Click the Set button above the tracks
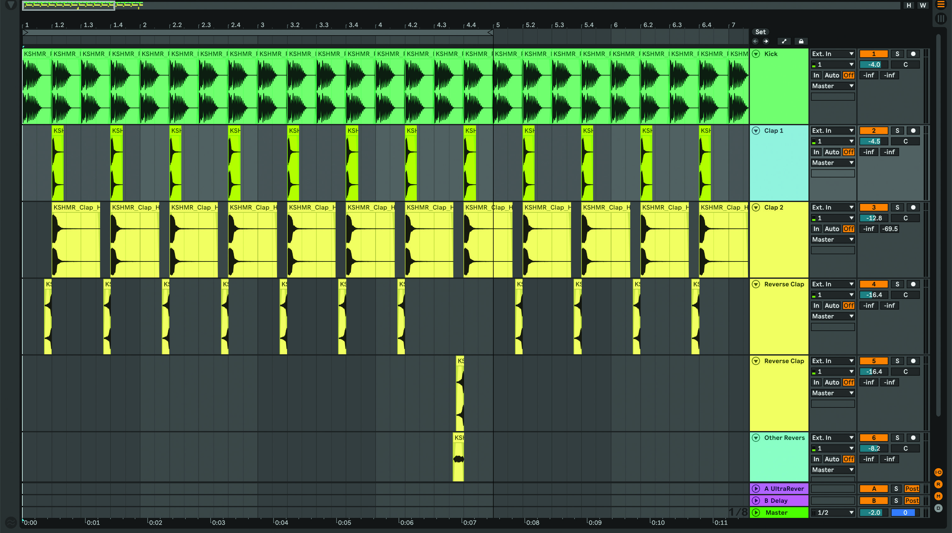 760,32
